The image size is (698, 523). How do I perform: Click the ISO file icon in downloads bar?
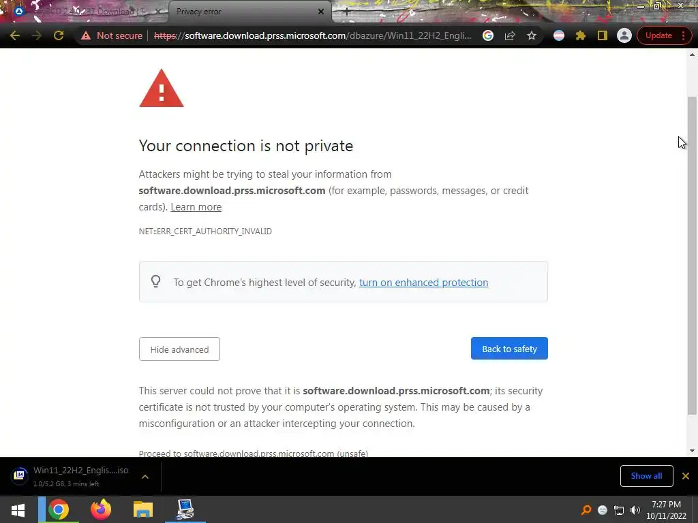click(x=20, y=475)
